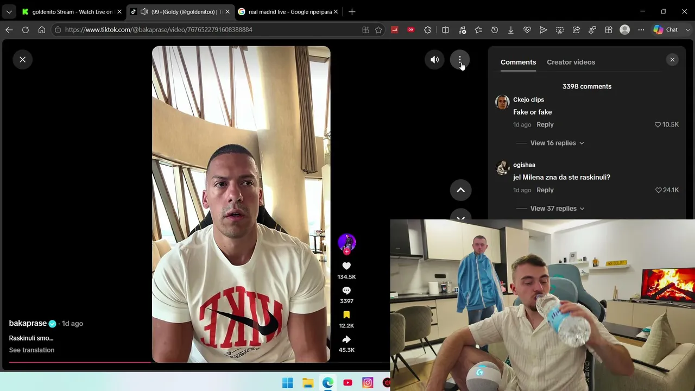The width and height of the screenshot is (695, 391).
Task: Click the send paper-plane toolbar icon
Action: (543, 30)
